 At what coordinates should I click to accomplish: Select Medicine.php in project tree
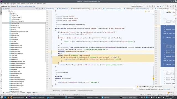pyautogui.click(x=15, y=49)
